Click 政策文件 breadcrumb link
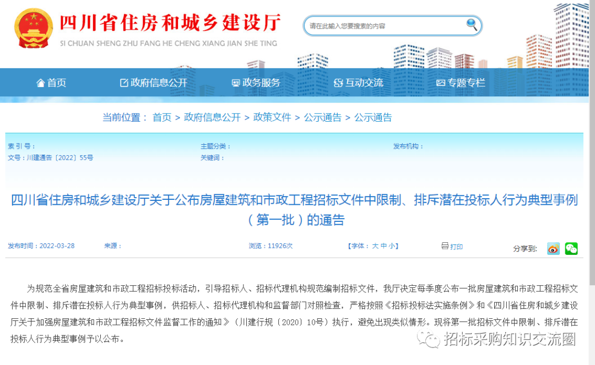The height and width of the screenshot is (365, 595). pyautogui.click(x=272, y=117)
